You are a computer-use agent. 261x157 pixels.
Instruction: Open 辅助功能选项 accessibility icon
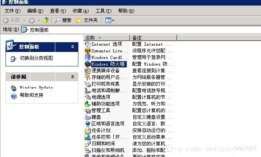tap(87, 104)
